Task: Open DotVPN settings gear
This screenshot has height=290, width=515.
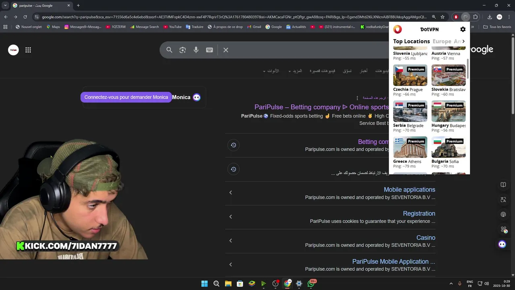Action: point(463,29)
